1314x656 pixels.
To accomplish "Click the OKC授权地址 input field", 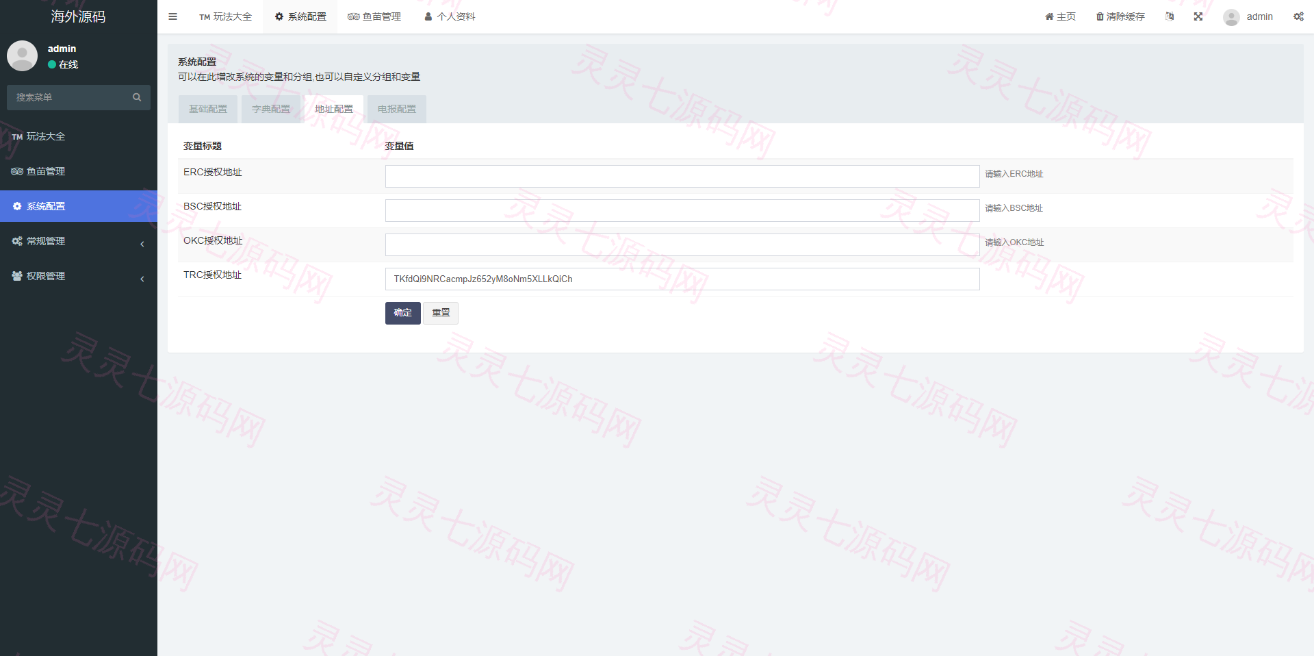I will (682, 244).
